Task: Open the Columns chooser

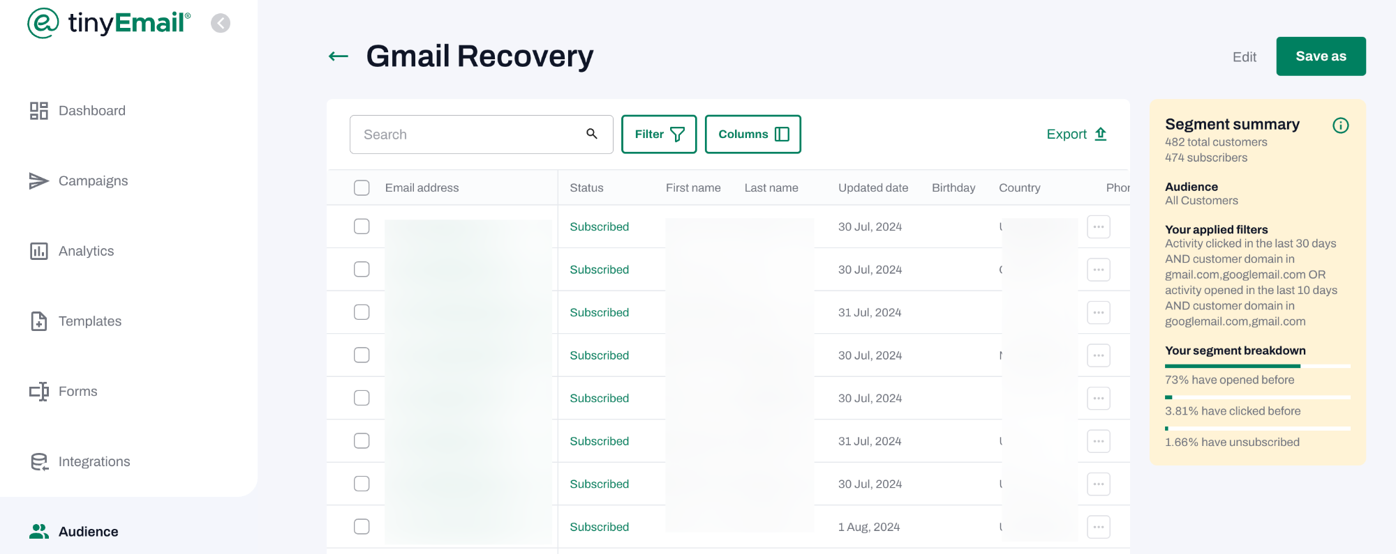Action: [753, 134]
